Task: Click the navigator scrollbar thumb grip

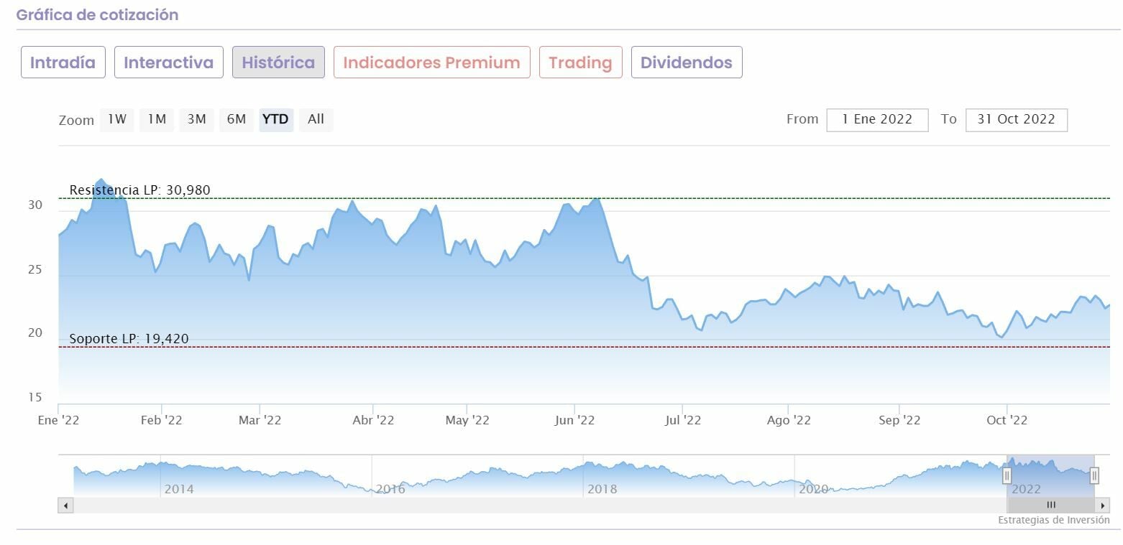Action: click(1051, 506)
